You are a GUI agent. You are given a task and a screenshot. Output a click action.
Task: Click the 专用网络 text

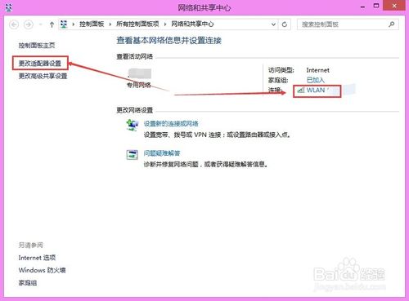pos(139,85)
